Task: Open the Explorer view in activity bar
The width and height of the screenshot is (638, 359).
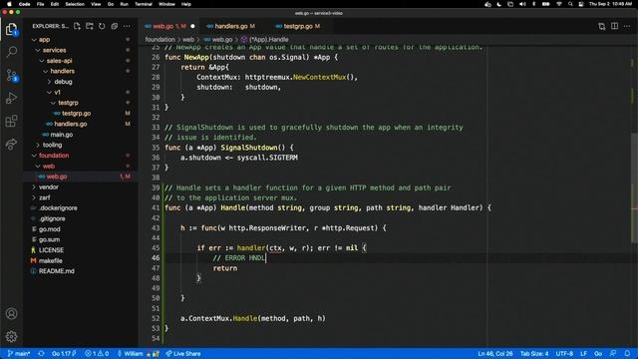Action: [x=11, y=29]
